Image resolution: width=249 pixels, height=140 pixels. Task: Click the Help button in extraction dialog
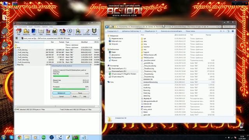(85, 96)
